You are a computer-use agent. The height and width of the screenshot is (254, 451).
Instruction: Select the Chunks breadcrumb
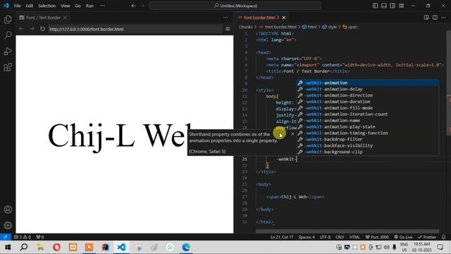(245, 27)
